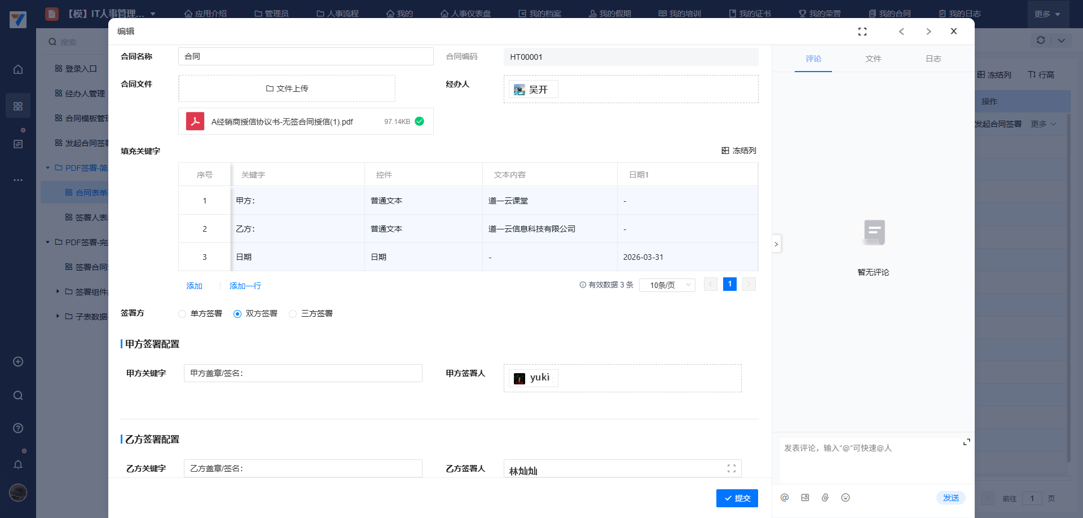Click the @ mention icon in comment toolbar
The image size is (1083, 518).
point(784,497)
